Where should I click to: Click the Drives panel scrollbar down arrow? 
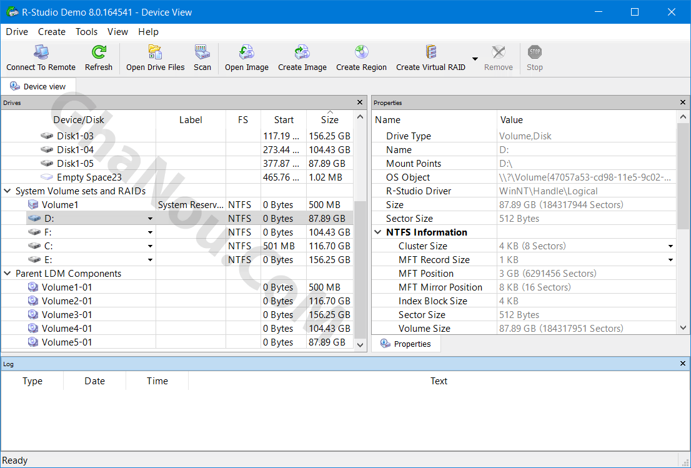point(360,345)
